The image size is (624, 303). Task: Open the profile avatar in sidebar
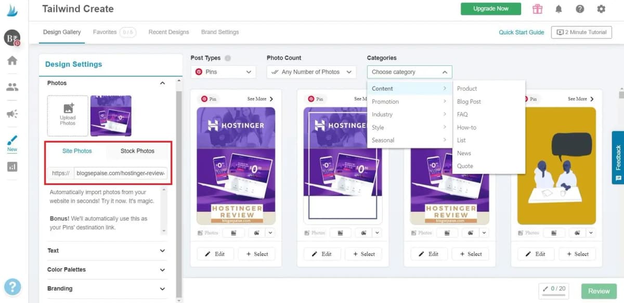click(x=11, y=37)
